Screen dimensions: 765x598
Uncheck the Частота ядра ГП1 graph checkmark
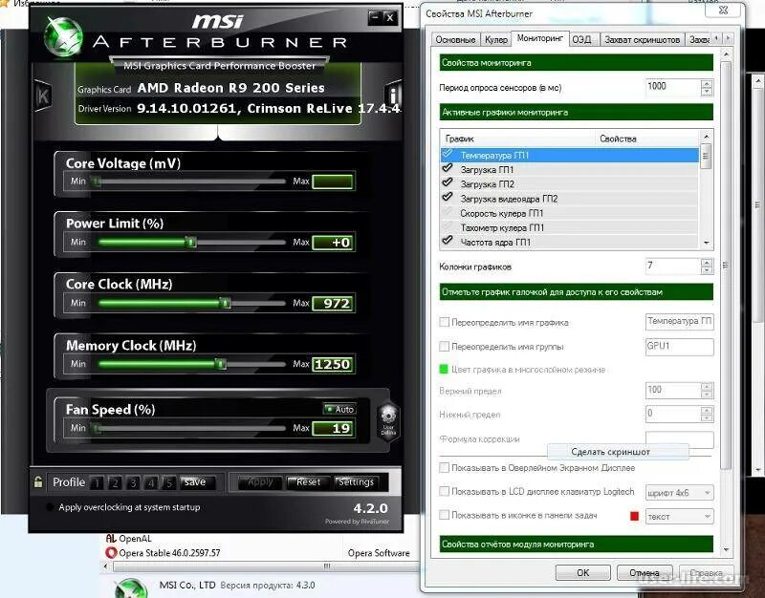447,241
